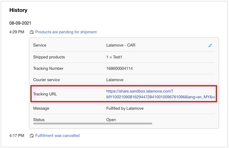
Task: Open 'Fulfillment was cancelled' history entry
Action: pyautogui.click(x=57, y=135)
